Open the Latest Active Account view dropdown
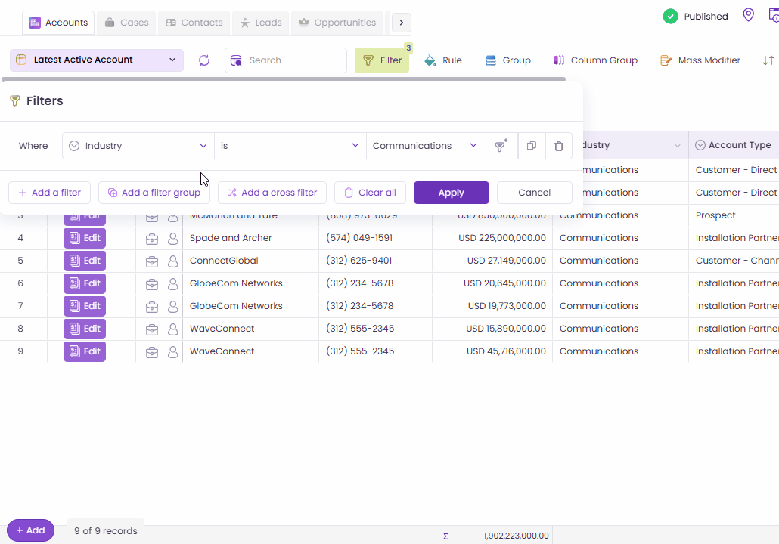The image size is (779, 544). coord(97,60)
